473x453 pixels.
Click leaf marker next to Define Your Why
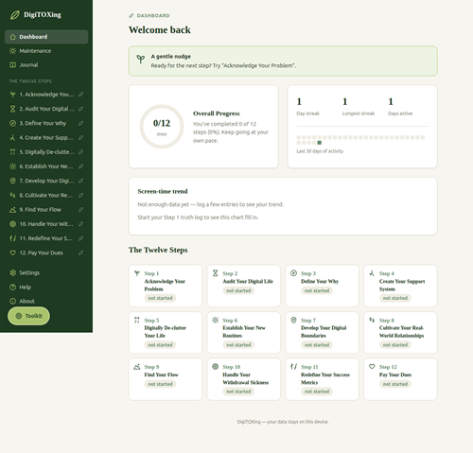point(81,123)
